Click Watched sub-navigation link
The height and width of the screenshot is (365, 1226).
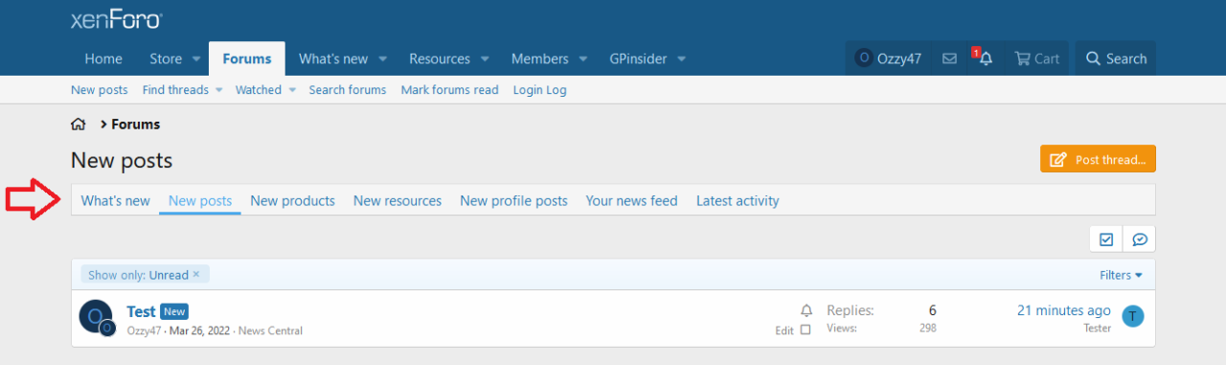coord(259,90)
